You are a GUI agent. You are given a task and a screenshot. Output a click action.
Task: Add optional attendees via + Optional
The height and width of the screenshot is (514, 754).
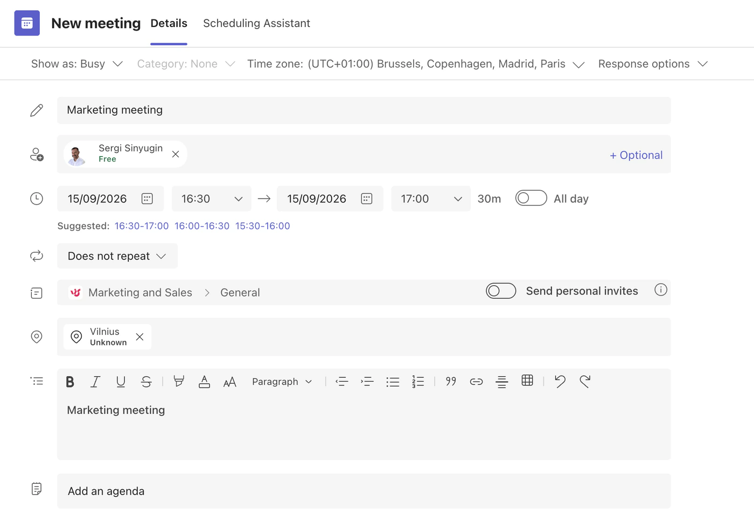636,155
